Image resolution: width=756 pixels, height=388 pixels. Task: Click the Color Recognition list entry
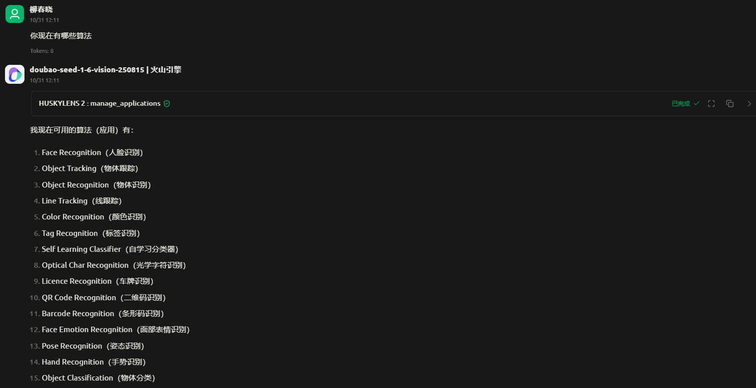tap(93, 217)
